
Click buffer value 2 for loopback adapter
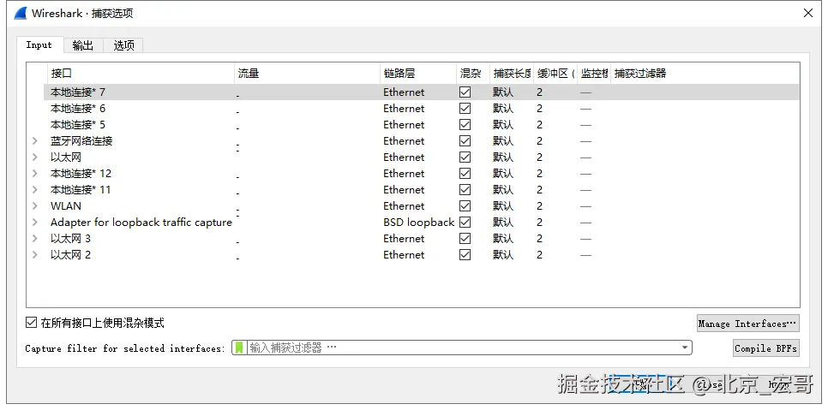(540, 223)
